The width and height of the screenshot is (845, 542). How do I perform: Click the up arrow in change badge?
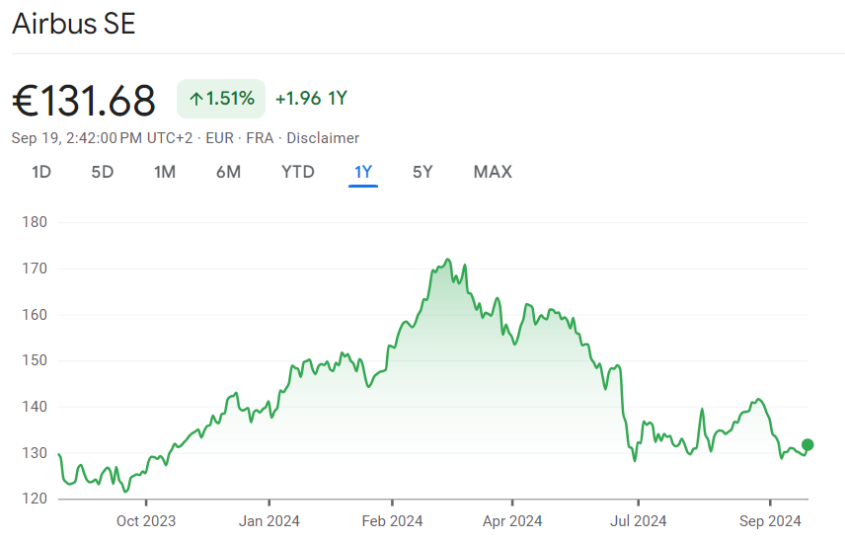pos(196,99)
